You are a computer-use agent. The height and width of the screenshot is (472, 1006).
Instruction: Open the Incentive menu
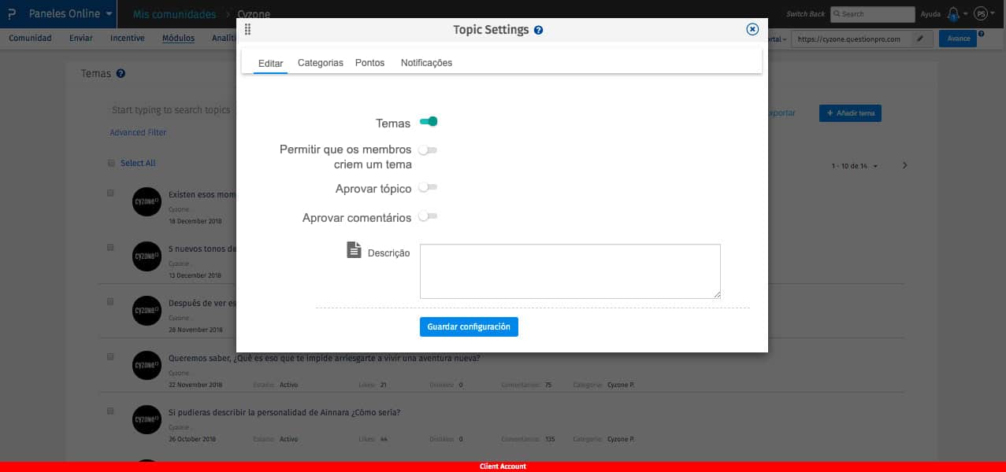(128, 38)
